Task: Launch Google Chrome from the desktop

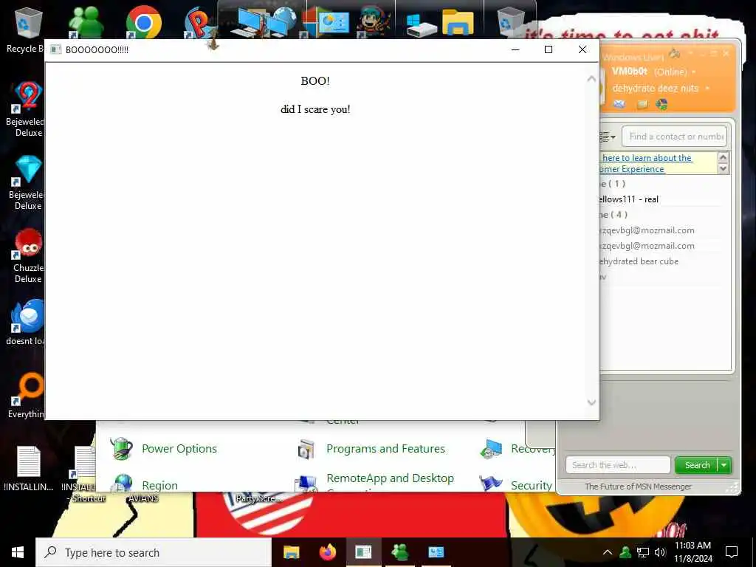Action: coord(143,22)
